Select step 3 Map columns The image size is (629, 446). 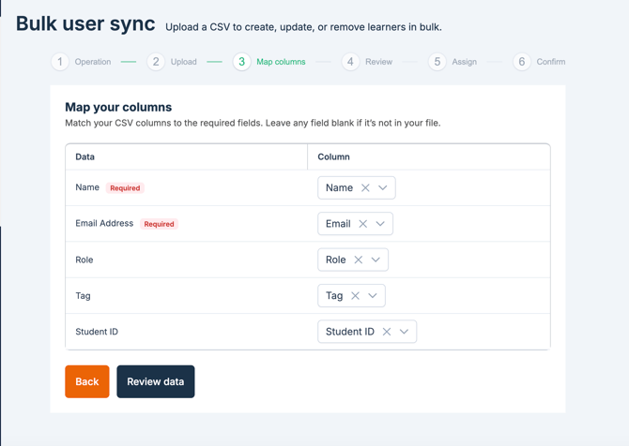269,62
